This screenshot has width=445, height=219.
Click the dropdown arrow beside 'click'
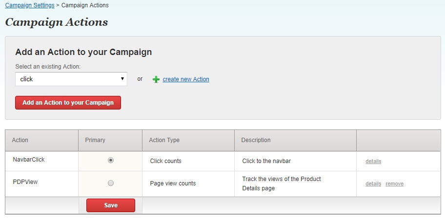click(x=122, y=79)
